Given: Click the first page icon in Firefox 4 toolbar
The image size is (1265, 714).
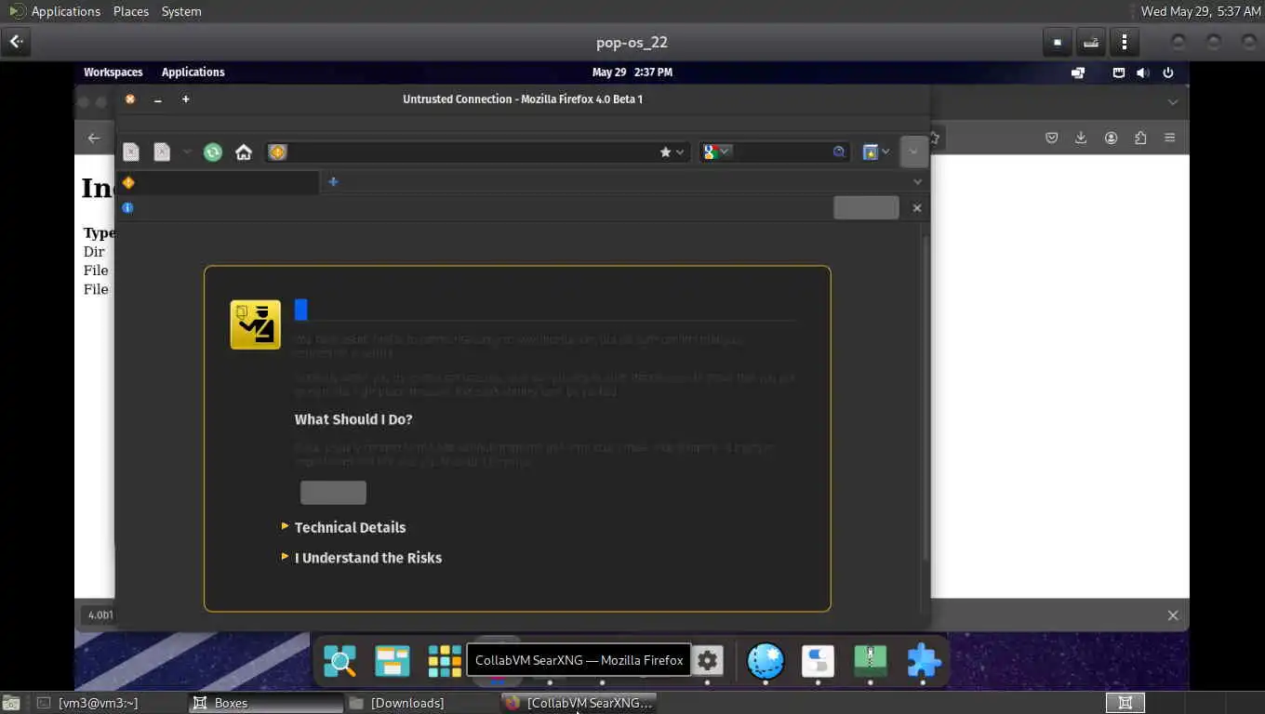Looking at the screenshot, I should (x=131, y=152).
